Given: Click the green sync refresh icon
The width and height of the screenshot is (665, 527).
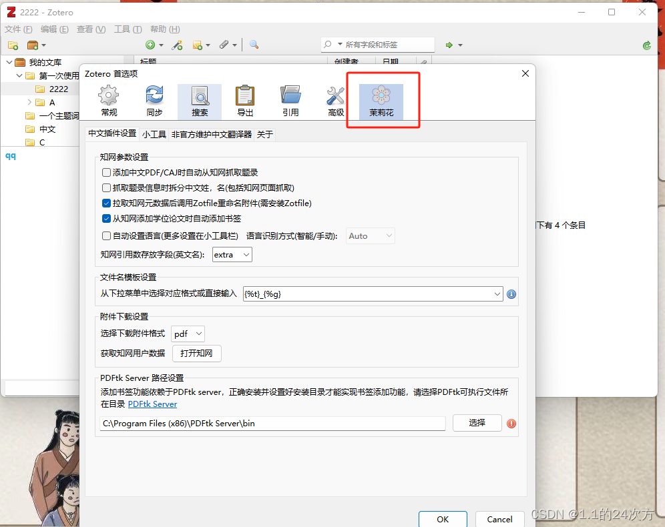Looking at the screenshot, I should point(647,45).
